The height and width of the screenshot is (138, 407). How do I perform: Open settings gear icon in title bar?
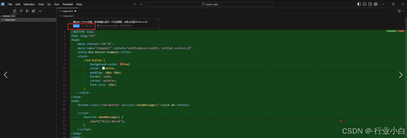tap(376, 4)
